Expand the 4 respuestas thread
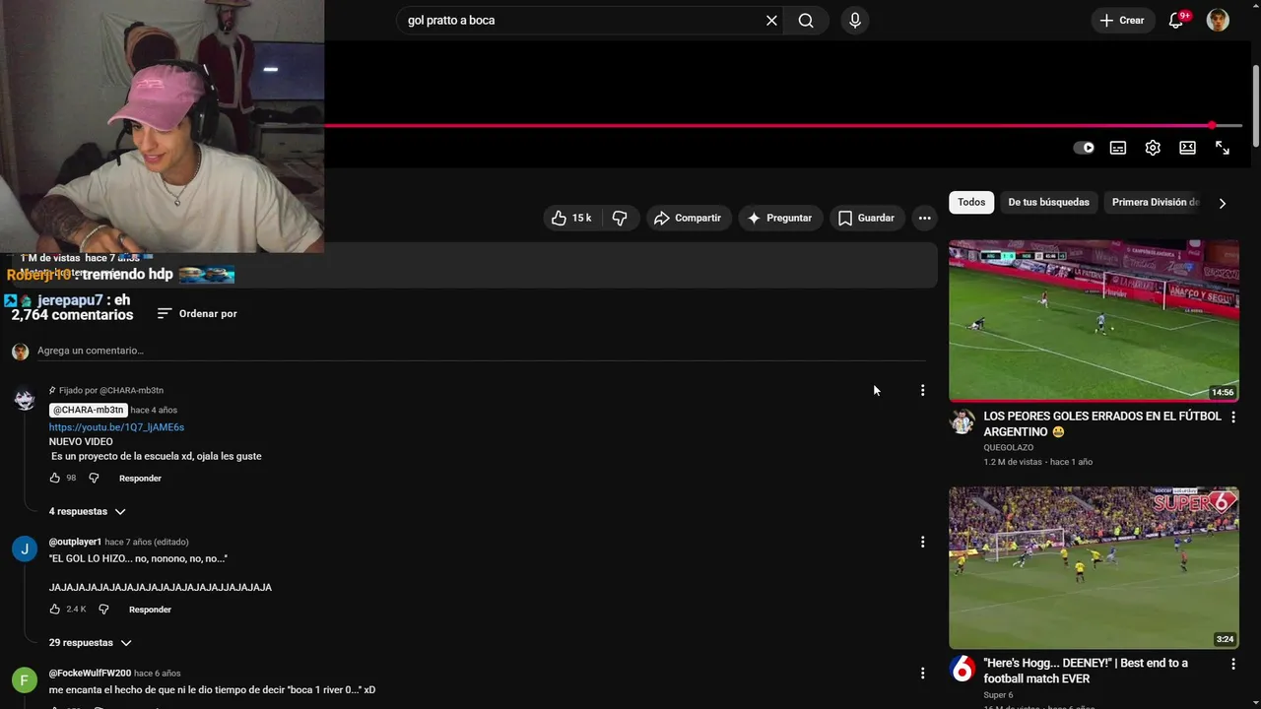The width and height of the screenshot is (1261, 709). (x=88, y=511)
